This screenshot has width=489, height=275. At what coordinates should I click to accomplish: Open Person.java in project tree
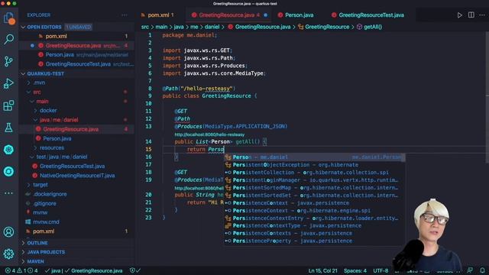click(x=57, y=138)
